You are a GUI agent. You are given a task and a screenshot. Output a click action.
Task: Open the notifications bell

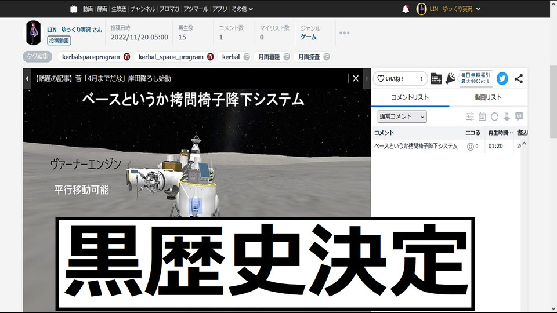[x=406, y=9]
